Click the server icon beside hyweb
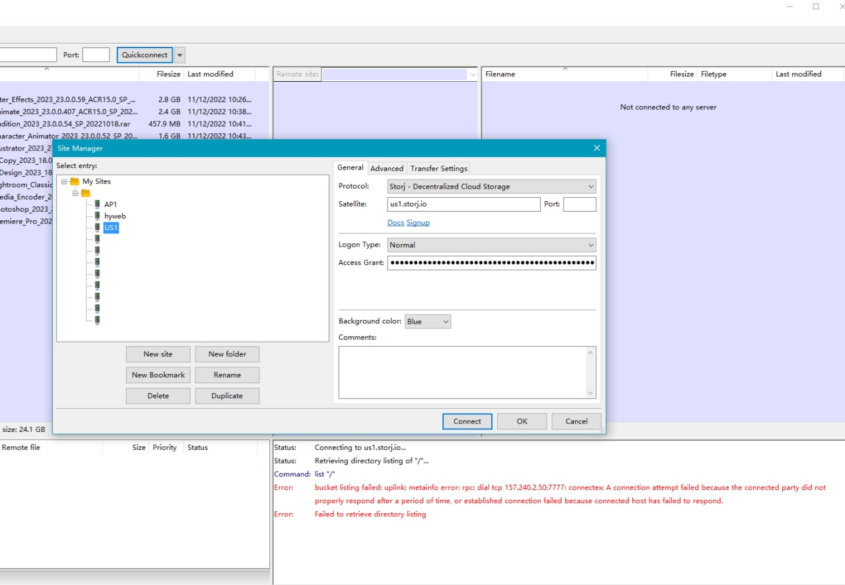The height and width of the screenshot is (585, 845). [x=97, y=216]
